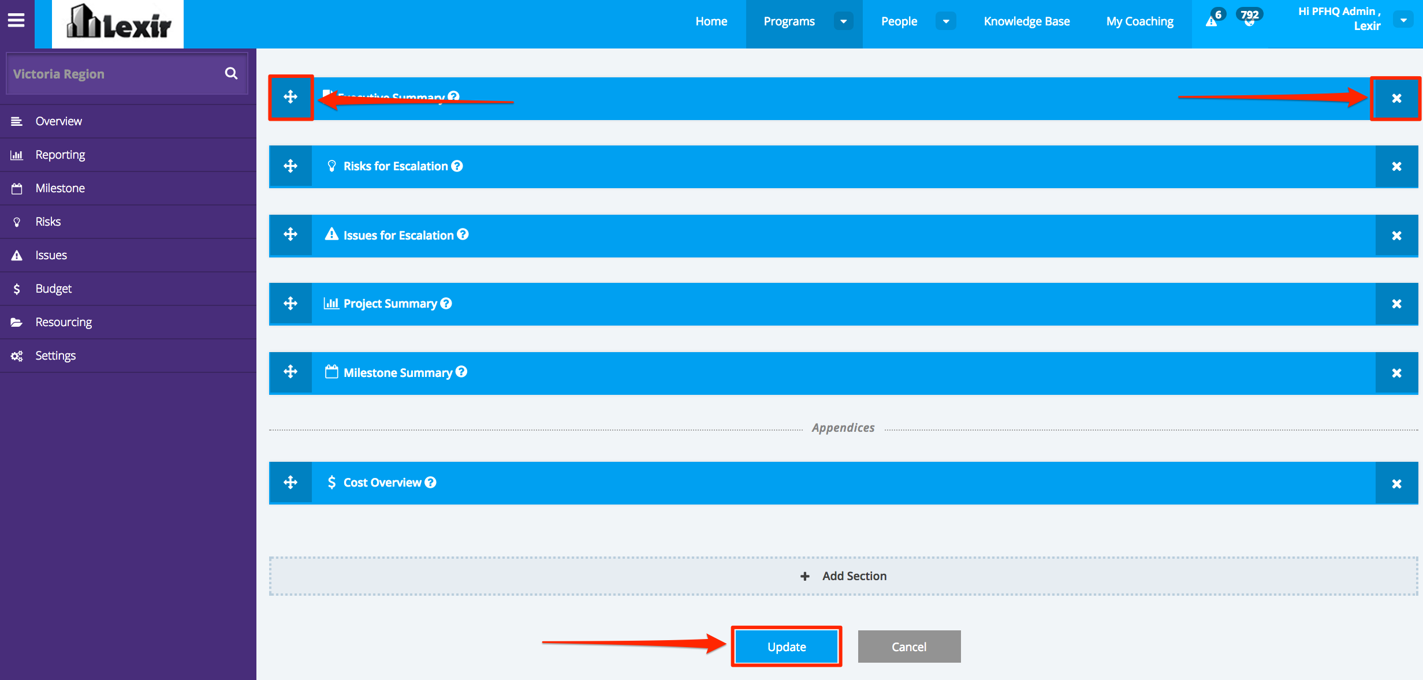
Task: Click the search magnifier in sidebar
Action: point(231,73)
